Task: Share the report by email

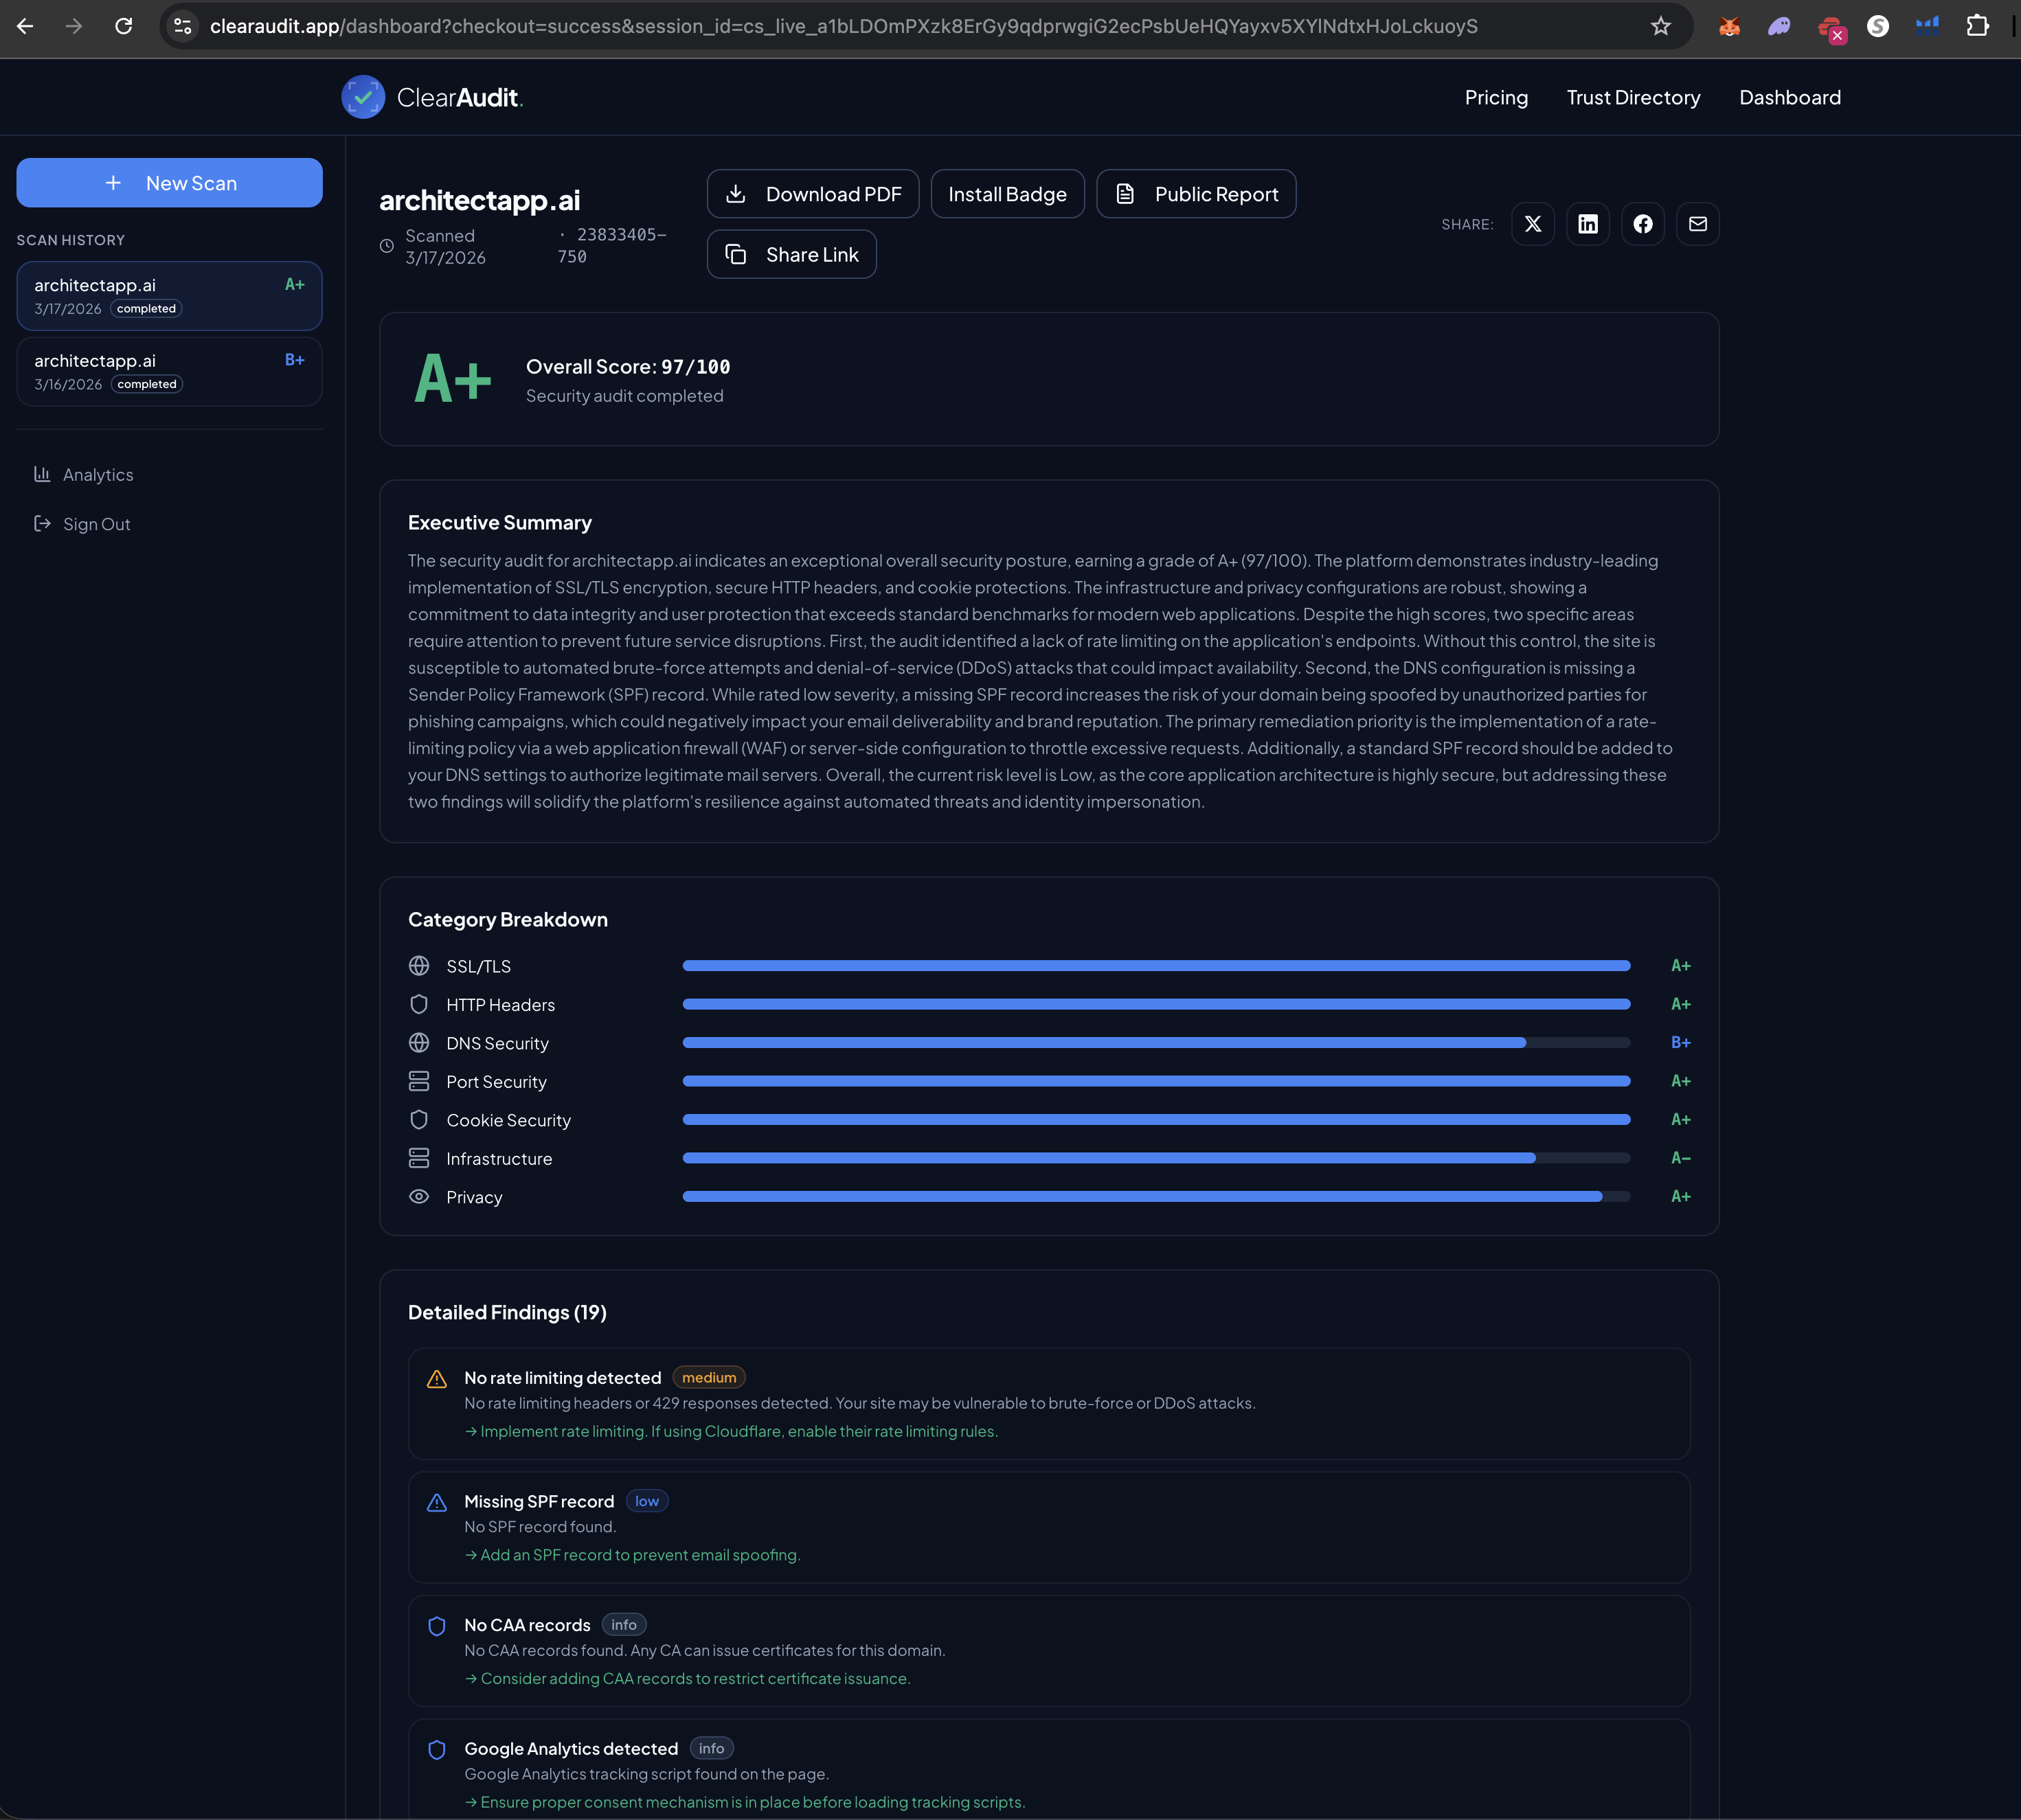Action: pos(1698,223)
